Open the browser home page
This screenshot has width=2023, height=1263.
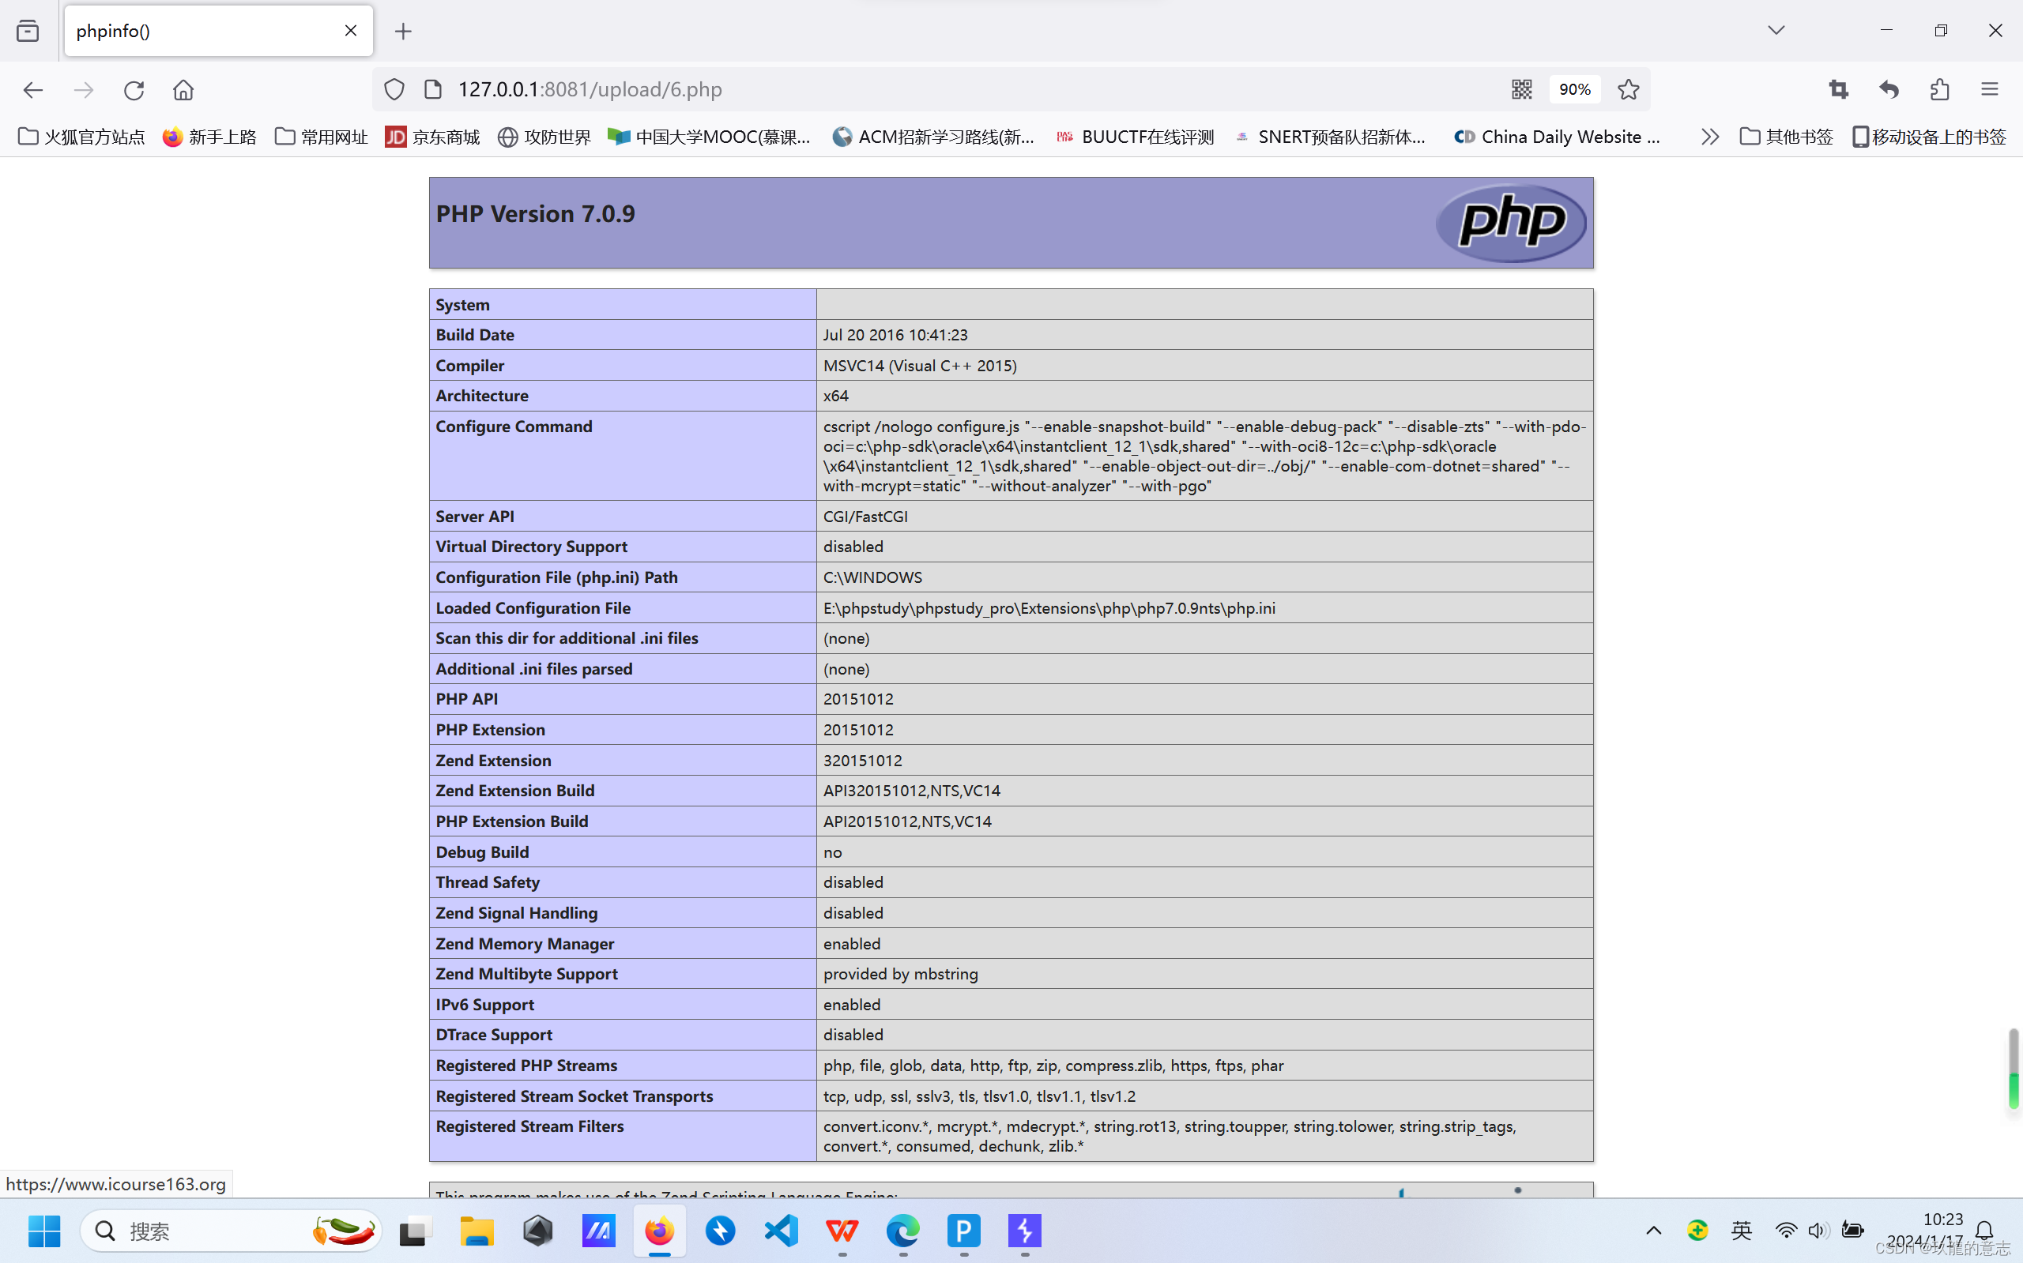183,89
